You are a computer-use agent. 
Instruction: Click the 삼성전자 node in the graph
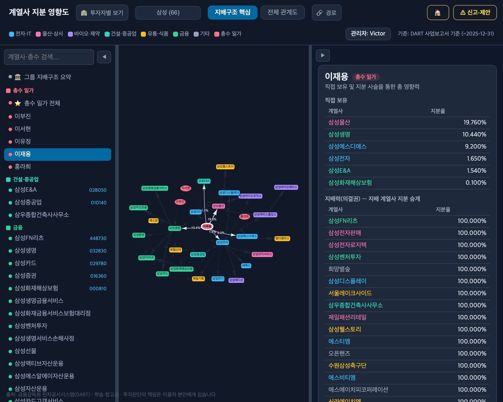(222, 243)
